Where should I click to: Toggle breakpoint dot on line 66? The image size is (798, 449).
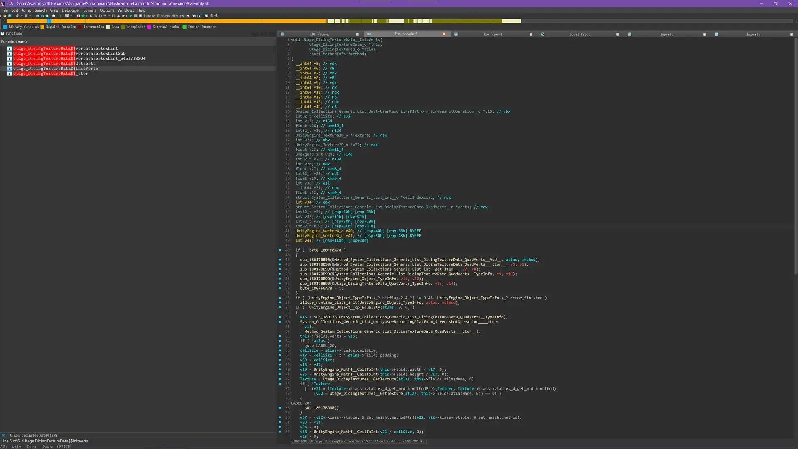pos(280,350)
